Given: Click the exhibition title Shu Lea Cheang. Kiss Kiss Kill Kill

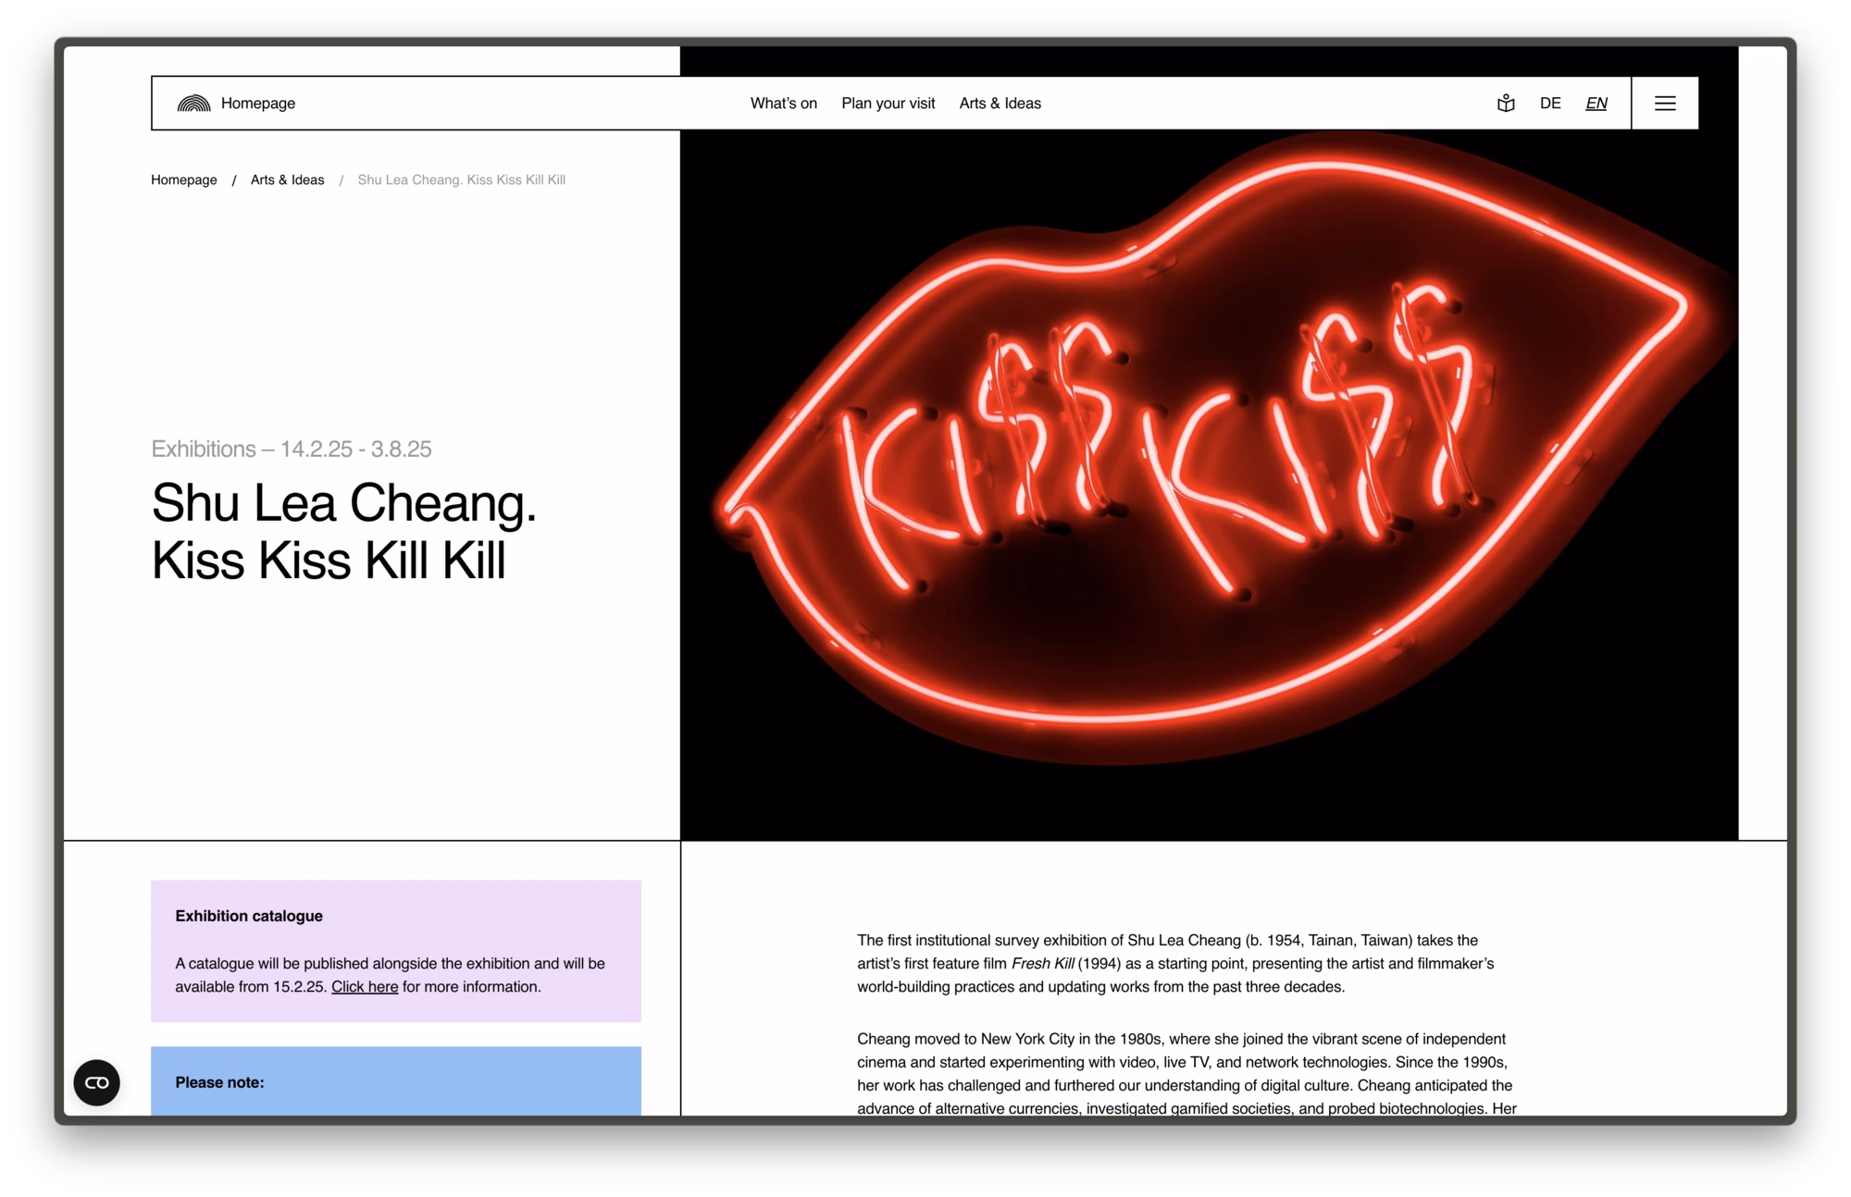Looking at the screenshot, I should point(344,532).
